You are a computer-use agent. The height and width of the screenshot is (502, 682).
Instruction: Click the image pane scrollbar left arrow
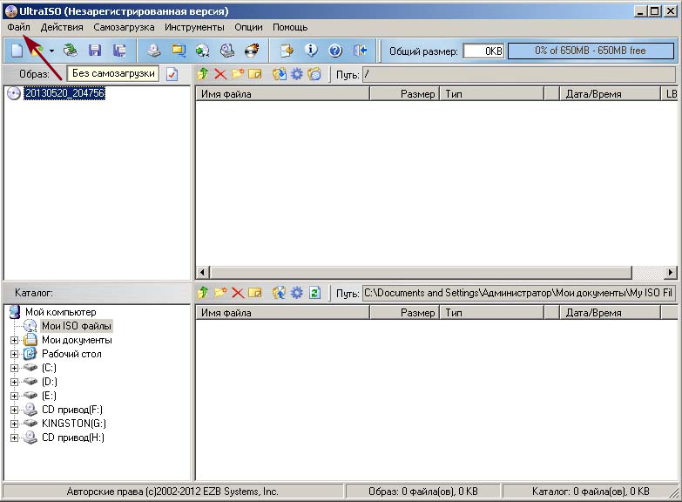[202, 273]
